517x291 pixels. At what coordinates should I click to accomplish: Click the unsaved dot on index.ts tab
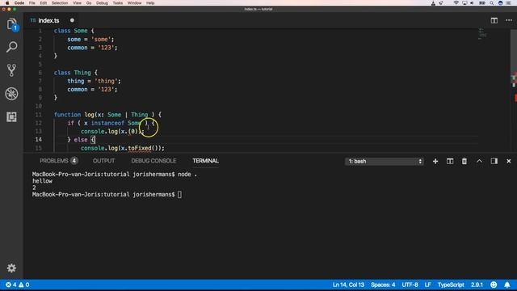[x=72, y=20]
